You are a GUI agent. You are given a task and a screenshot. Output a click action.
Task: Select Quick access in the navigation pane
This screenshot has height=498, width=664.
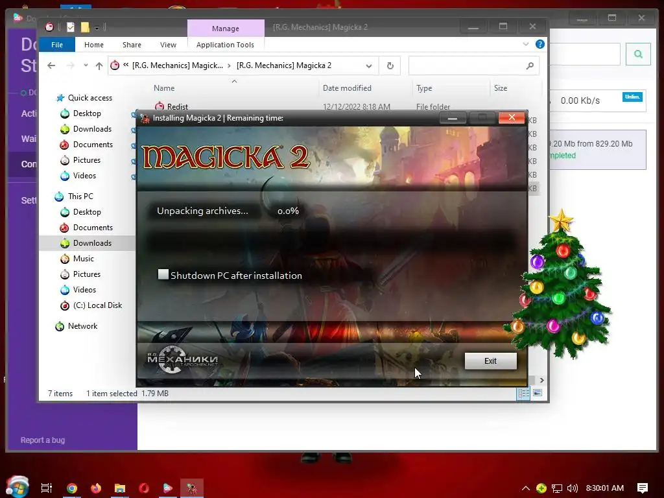click(89, 98)
